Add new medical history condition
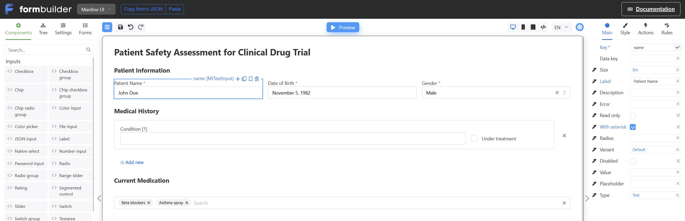Viewport: 685px width, 221px height. (132, 162)
